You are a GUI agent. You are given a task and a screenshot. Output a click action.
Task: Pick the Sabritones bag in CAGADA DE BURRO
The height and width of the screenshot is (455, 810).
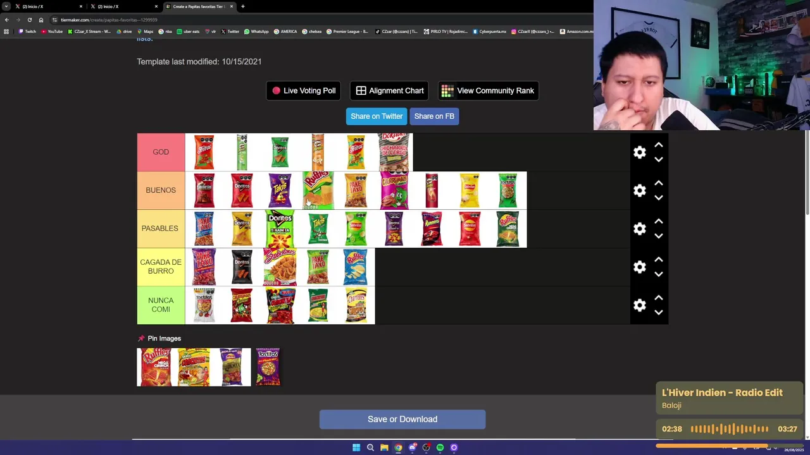pyautogui.click(x=280, y=267)
